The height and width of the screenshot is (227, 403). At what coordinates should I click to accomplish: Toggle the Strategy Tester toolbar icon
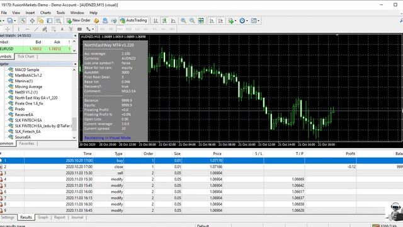pyautogui.click(x=59, y=21)
